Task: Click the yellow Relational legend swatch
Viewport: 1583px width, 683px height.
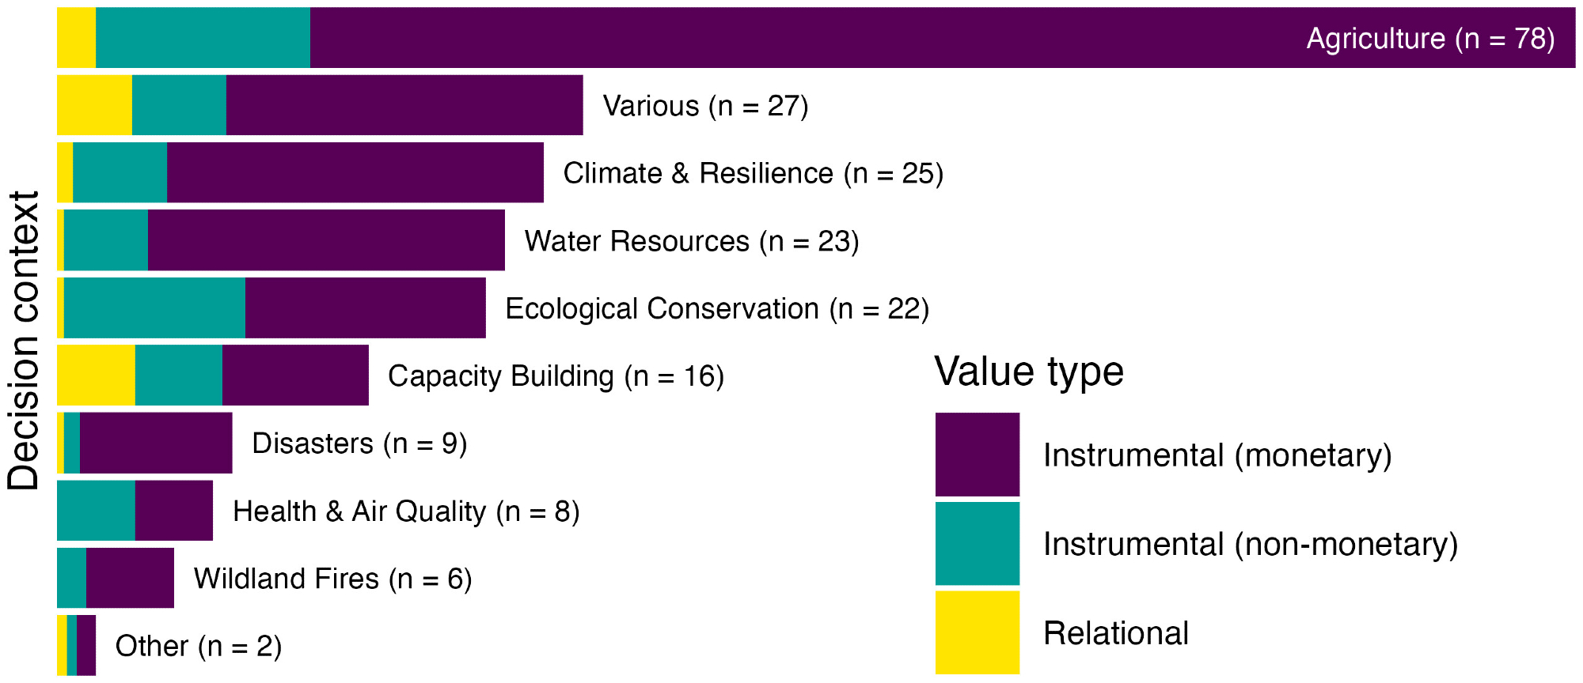Action: [x=977, y=632]
